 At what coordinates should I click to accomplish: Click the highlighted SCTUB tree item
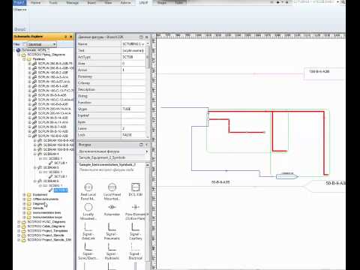(x=61, y=190)
